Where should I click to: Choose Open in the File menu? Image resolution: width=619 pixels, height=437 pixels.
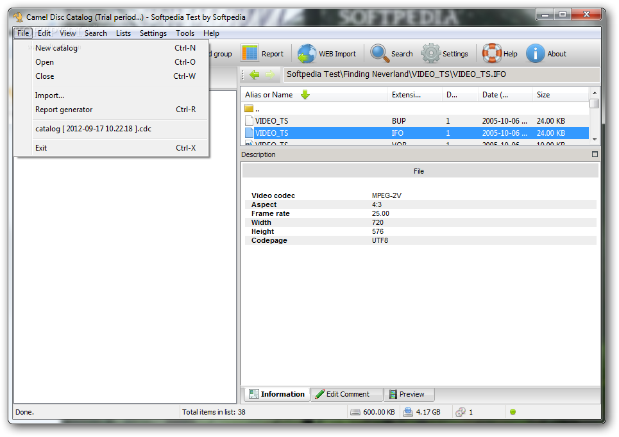pos(111,62)
